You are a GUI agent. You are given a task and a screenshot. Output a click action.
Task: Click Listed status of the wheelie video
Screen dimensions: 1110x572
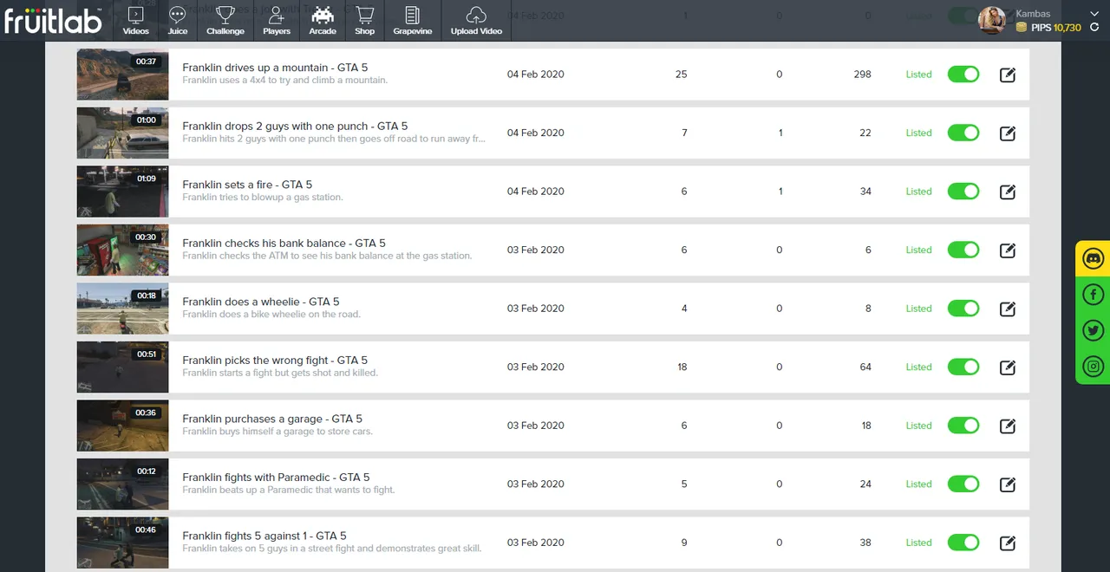[918, 309]
